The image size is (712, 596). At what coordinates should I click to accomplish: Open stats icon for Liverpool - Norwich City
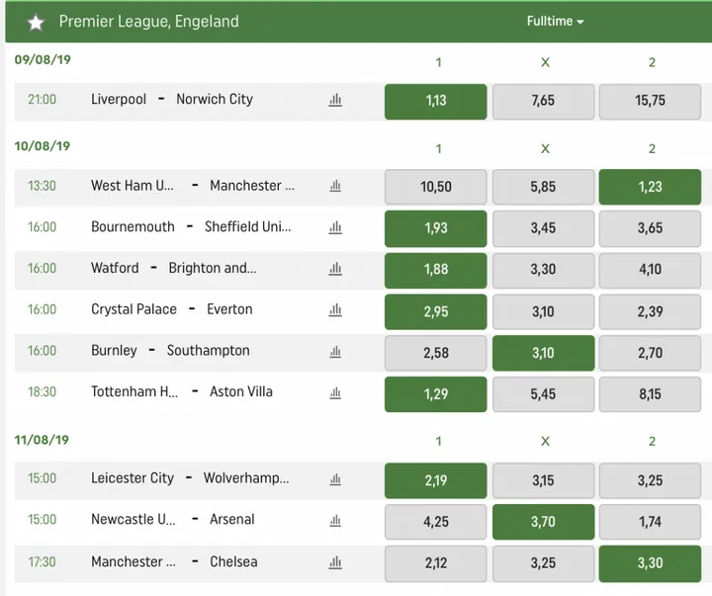pos(335,100)
